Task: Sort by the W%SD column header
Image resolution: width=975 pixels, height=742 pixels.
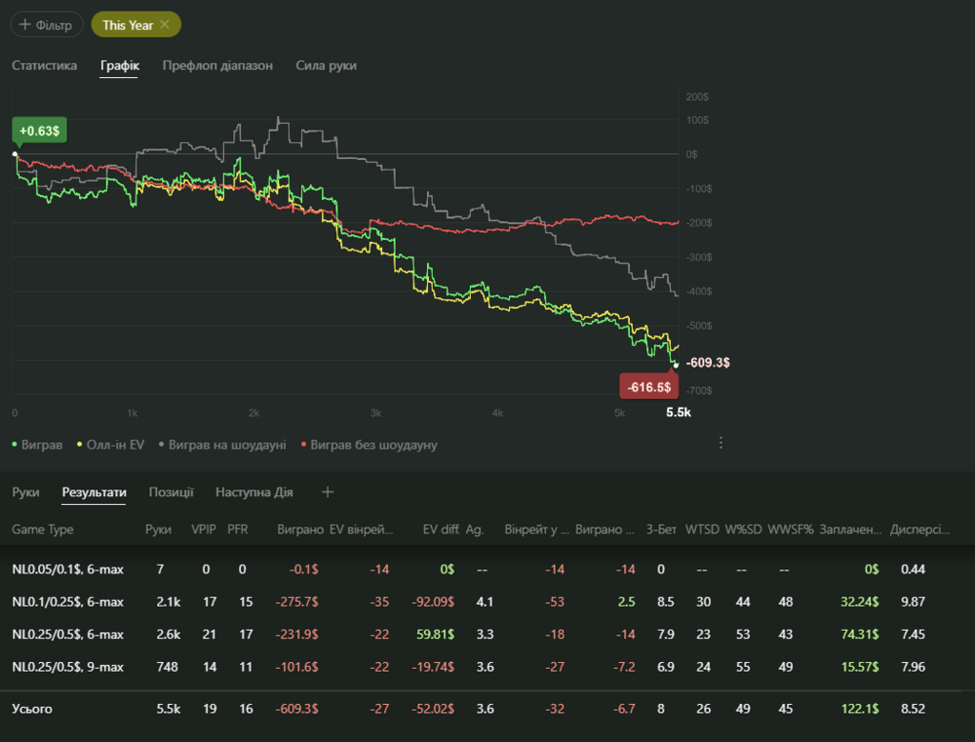Action: click(x=743, y=529)
